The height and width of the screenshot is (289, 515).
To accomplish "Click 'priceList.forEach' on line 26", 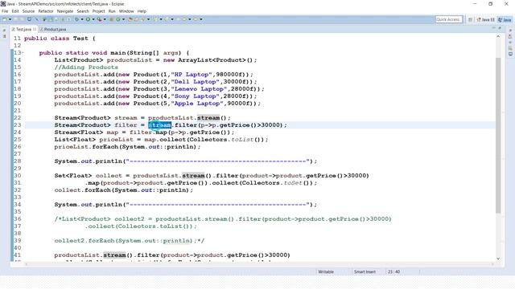I will [x=86, y=146].
